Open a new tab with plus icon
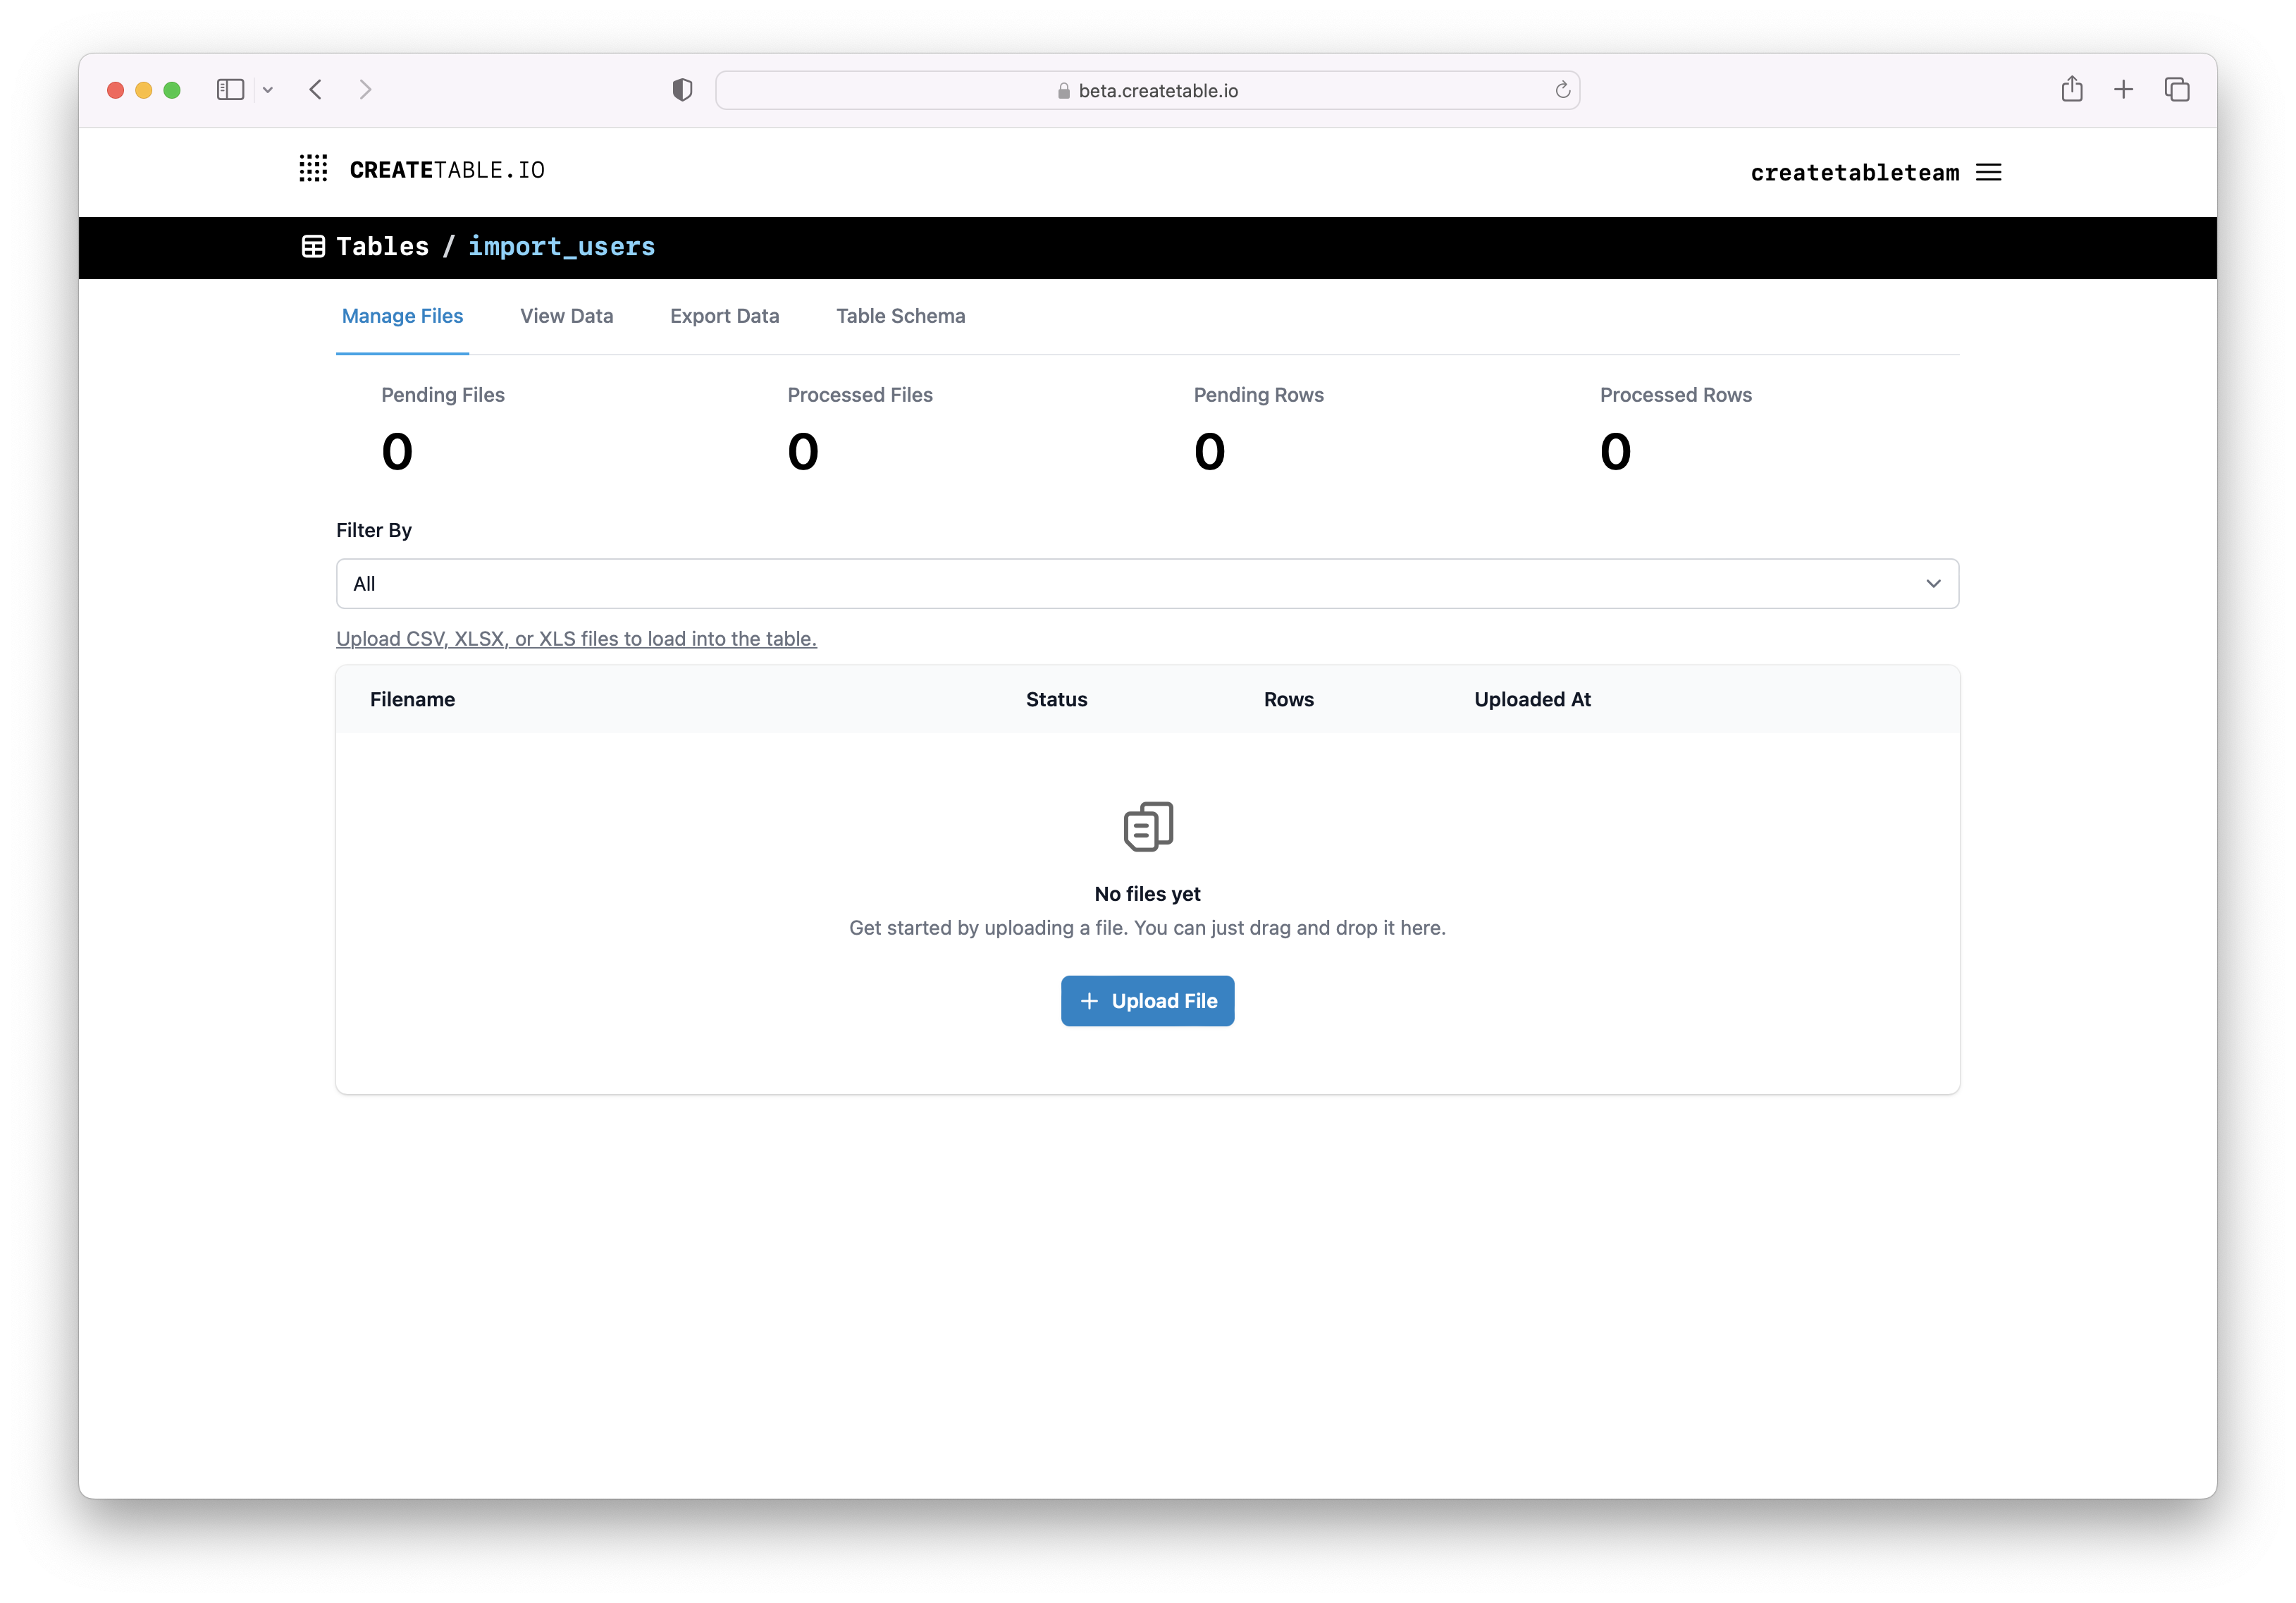The image size is (2296, 1603). pos(2123,90)
